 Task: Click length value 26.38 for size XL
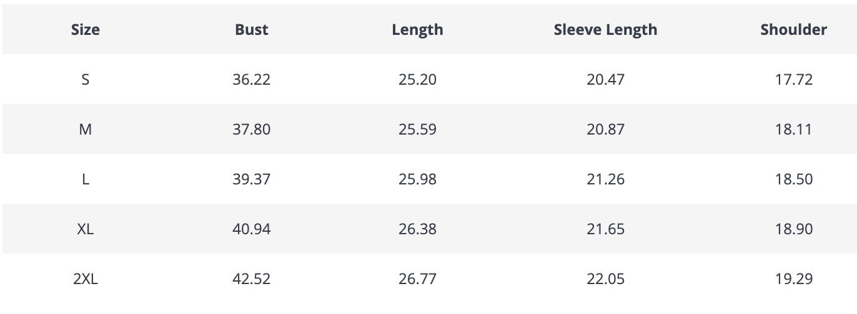click(417, 229)
